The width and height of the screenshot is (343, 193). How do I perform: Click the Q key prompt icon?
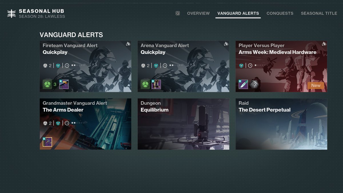coord(178,13)
